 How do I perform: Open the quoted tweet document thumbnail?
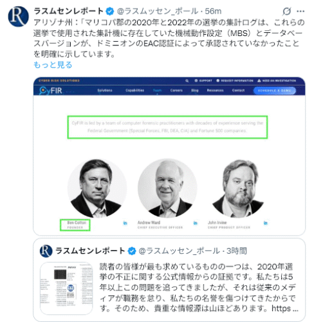pyautogui.click(x=66, y=289)
